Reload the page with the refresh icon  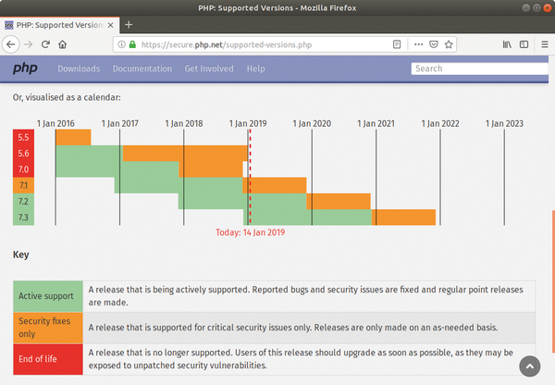[45, 44]
